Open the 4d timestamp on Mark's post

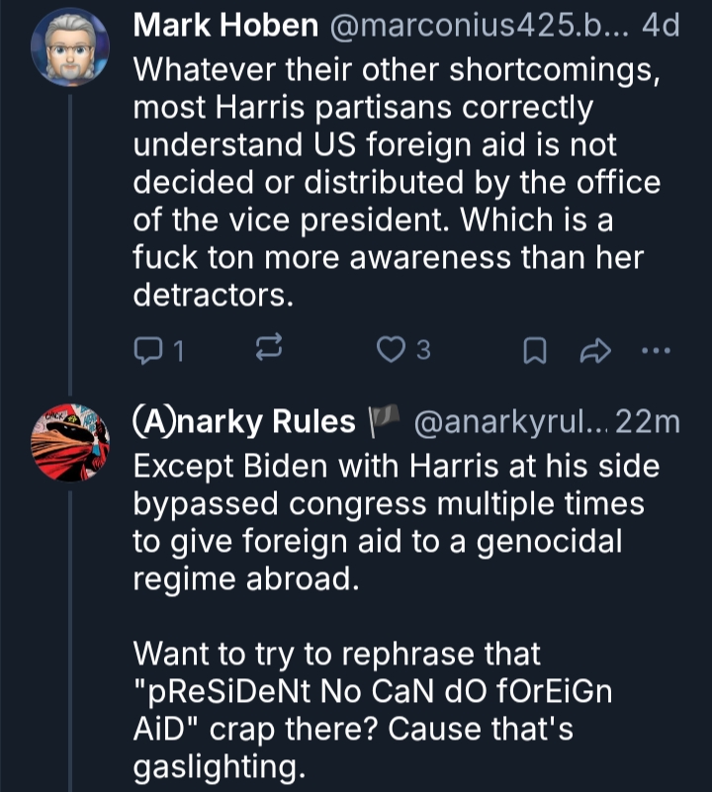point(661,26)
